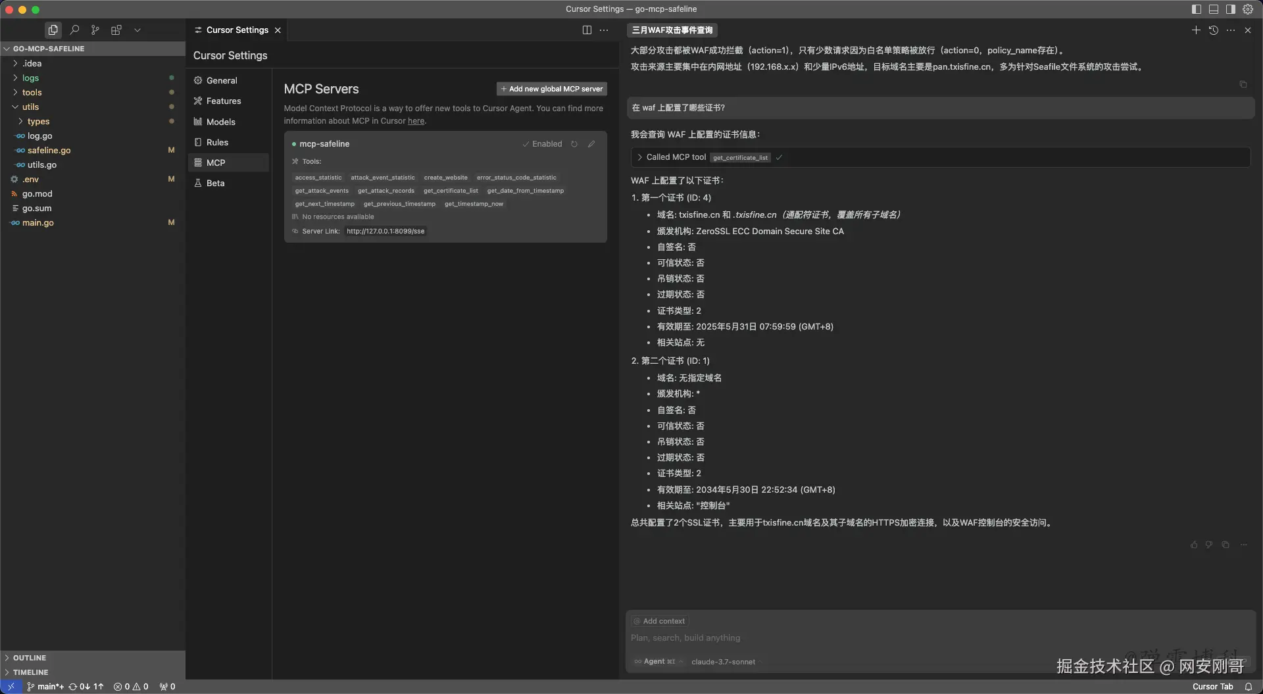Select the Cursor Settings editor tab

(237, 30)
